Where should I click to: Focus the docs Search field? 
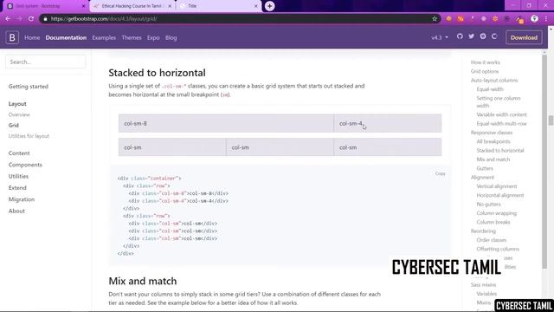(x=46, y=62)
